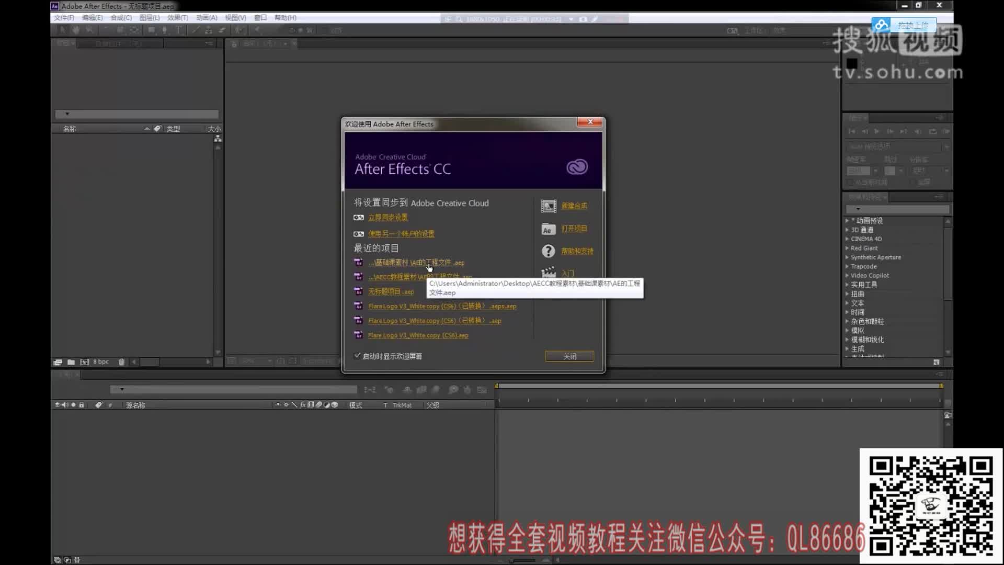
Task: Click the new composition icon in Project footer
Action: pos(84,362)
